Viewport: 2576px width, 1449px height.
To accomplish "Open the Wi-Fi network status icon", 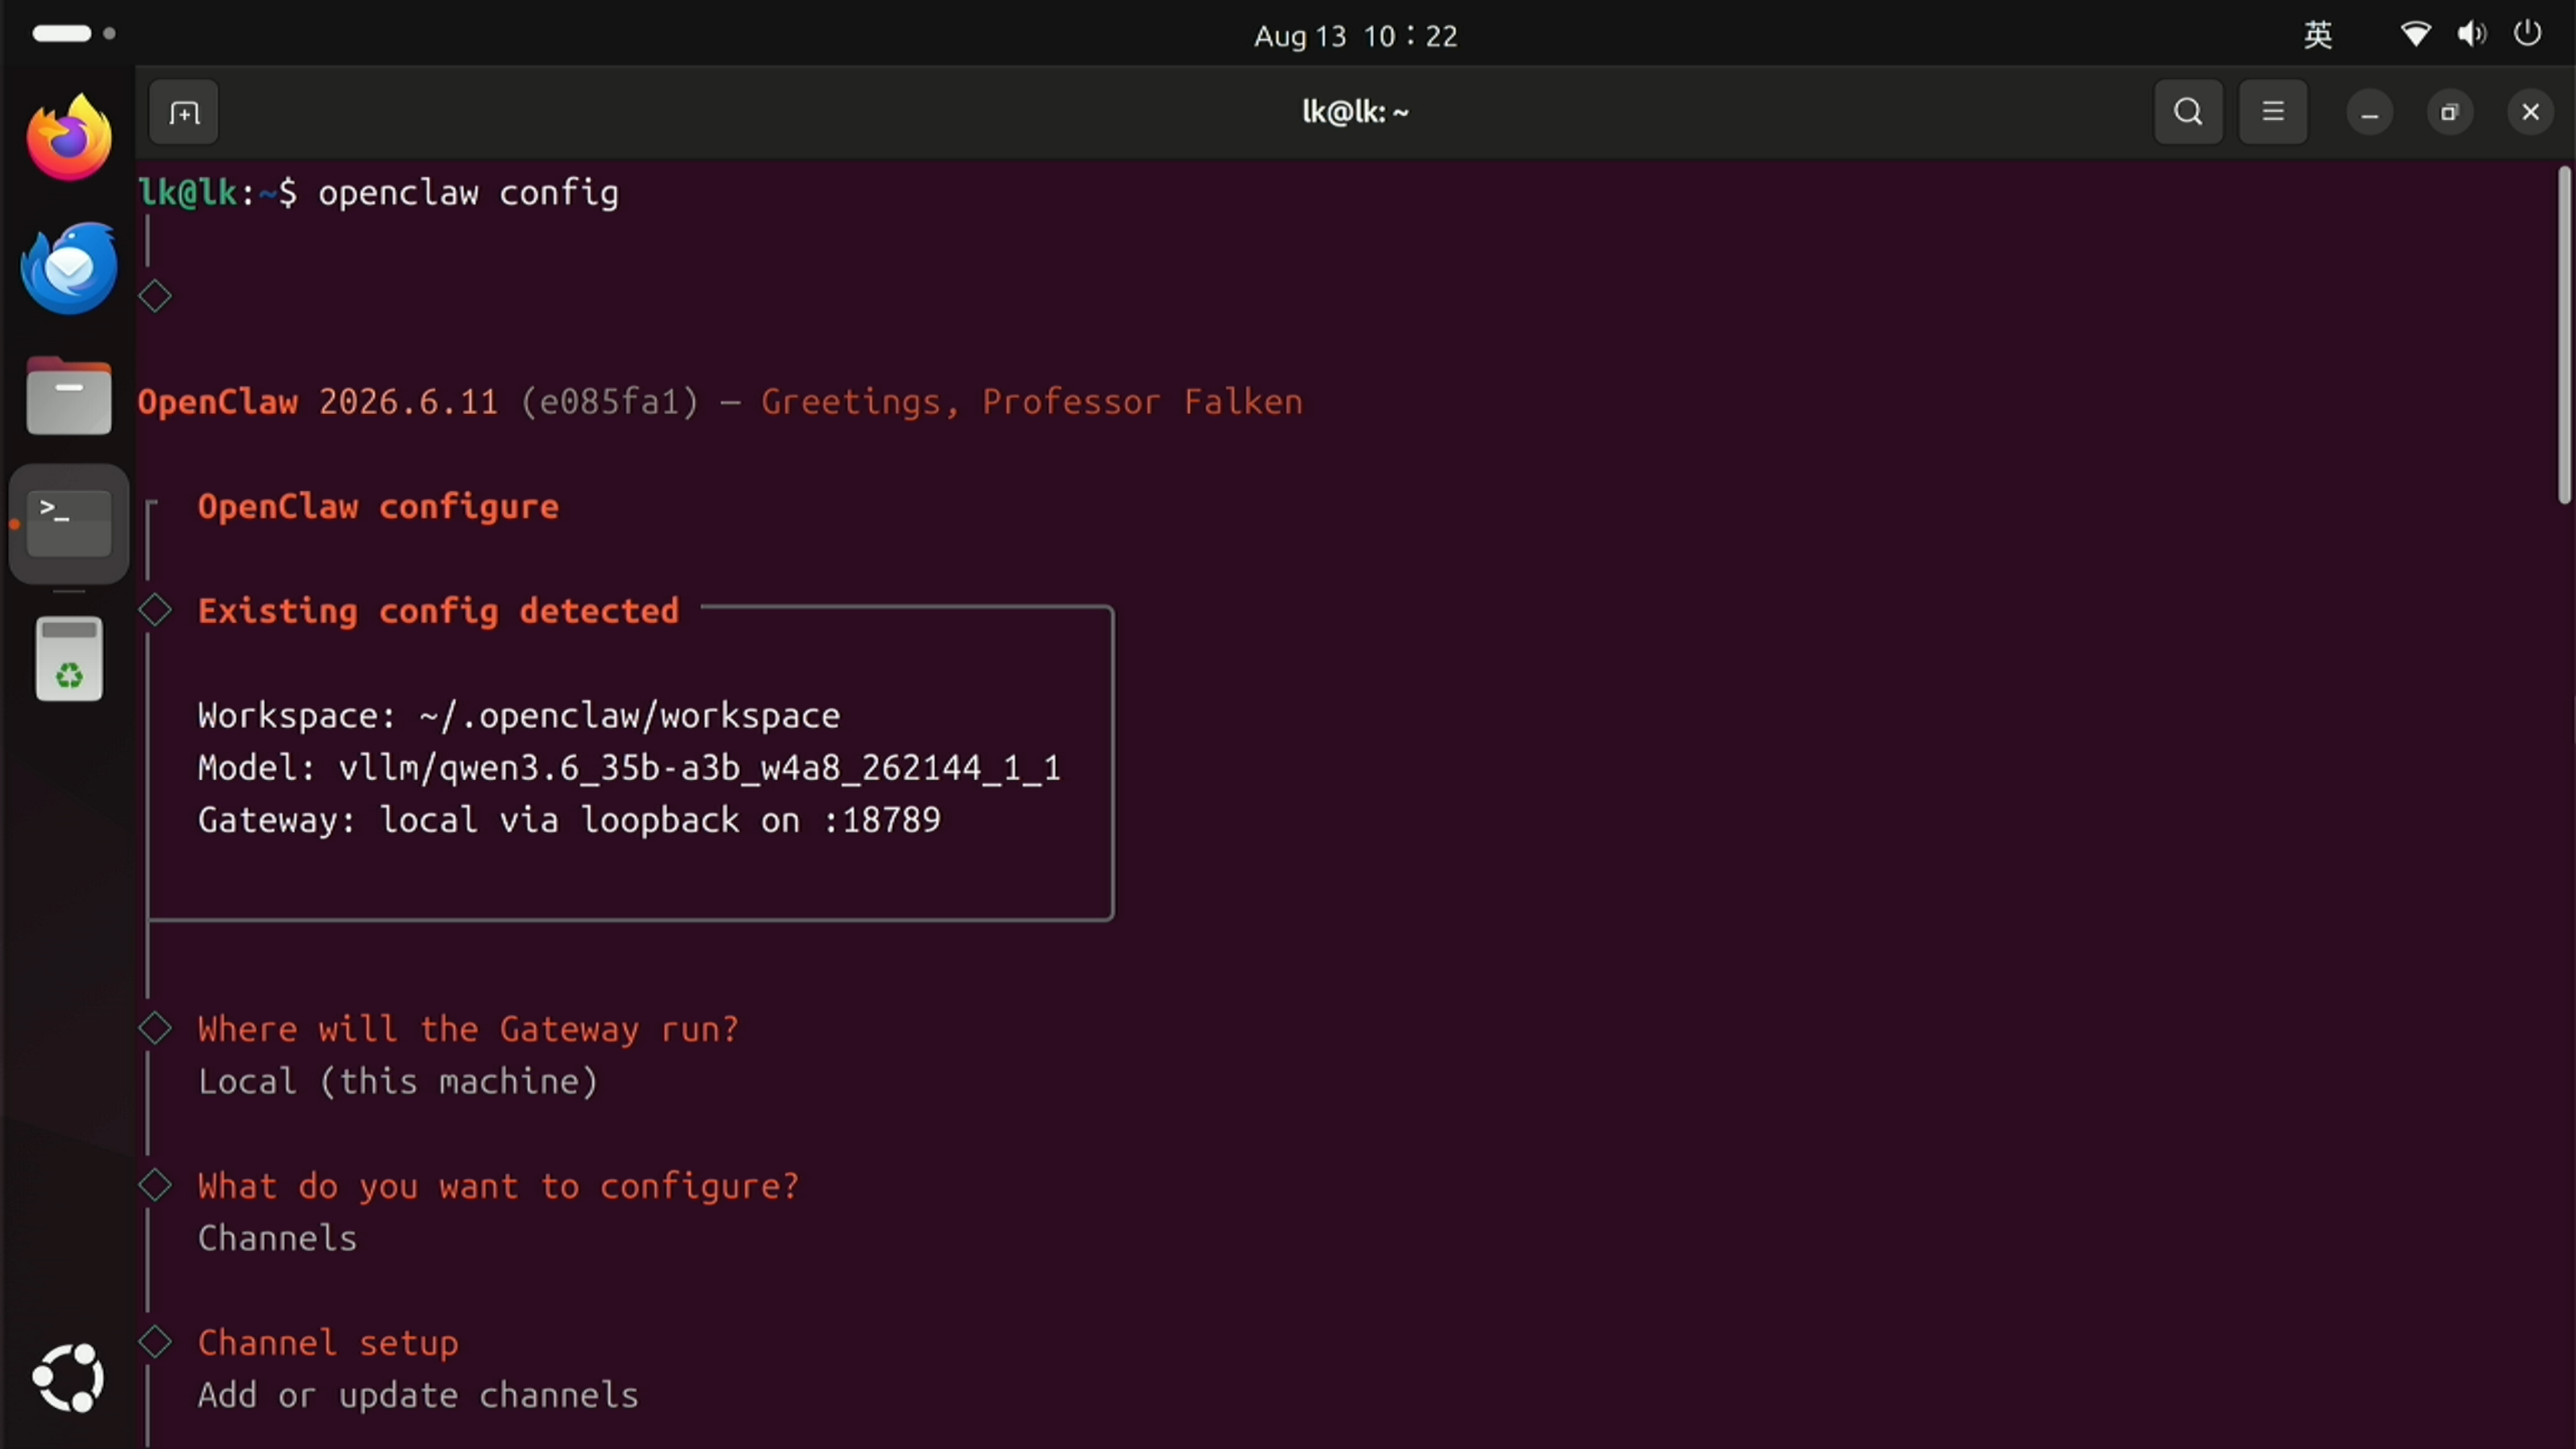I will coord(2415,35).
